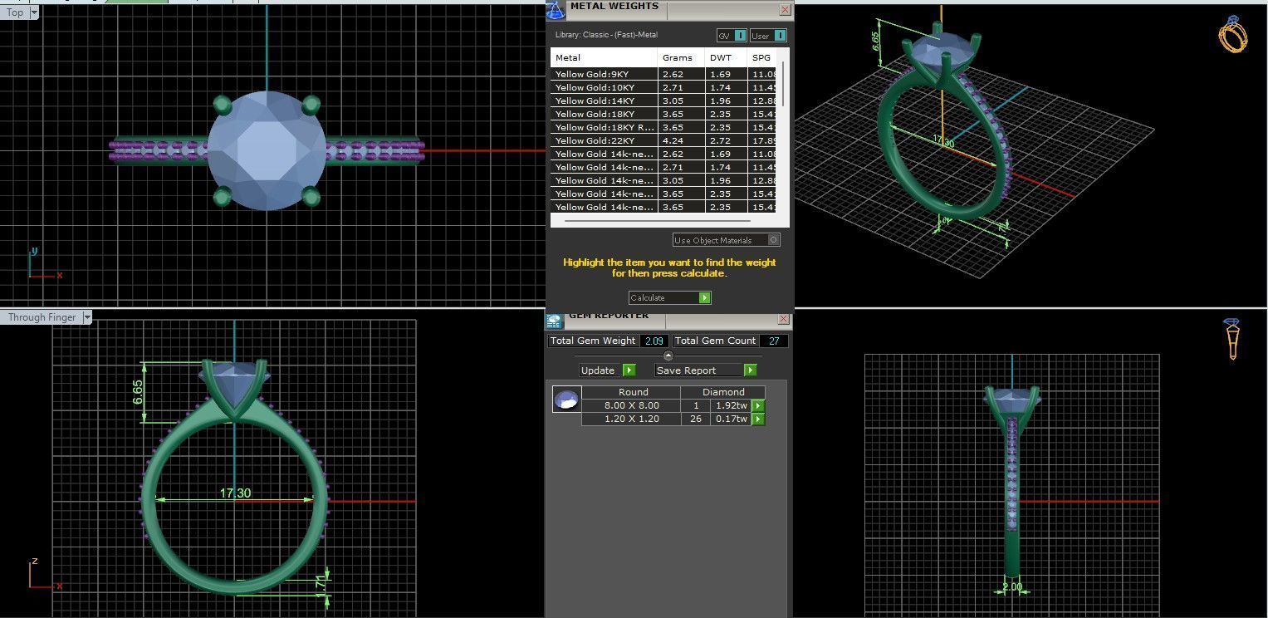This screenshot has width=1268, height=618.
Task: Click the Gem Reporter panel icon
Action: [x=554, y=320]
